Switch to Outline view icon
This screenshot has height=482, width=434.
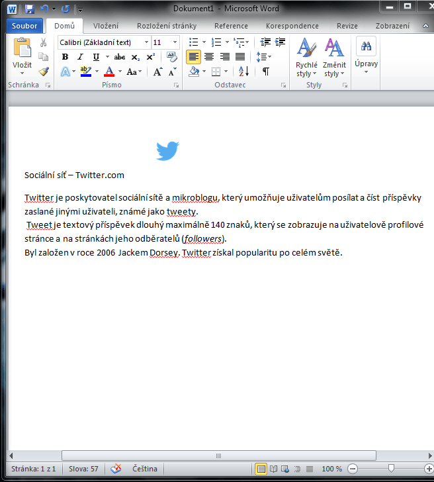pyautogui.click(x=297, y=469)
